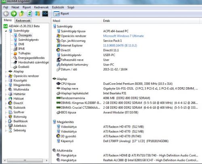Select Túlhajtás flame icon item
Screen dimensions: 202x164
(x=15, y=53)
